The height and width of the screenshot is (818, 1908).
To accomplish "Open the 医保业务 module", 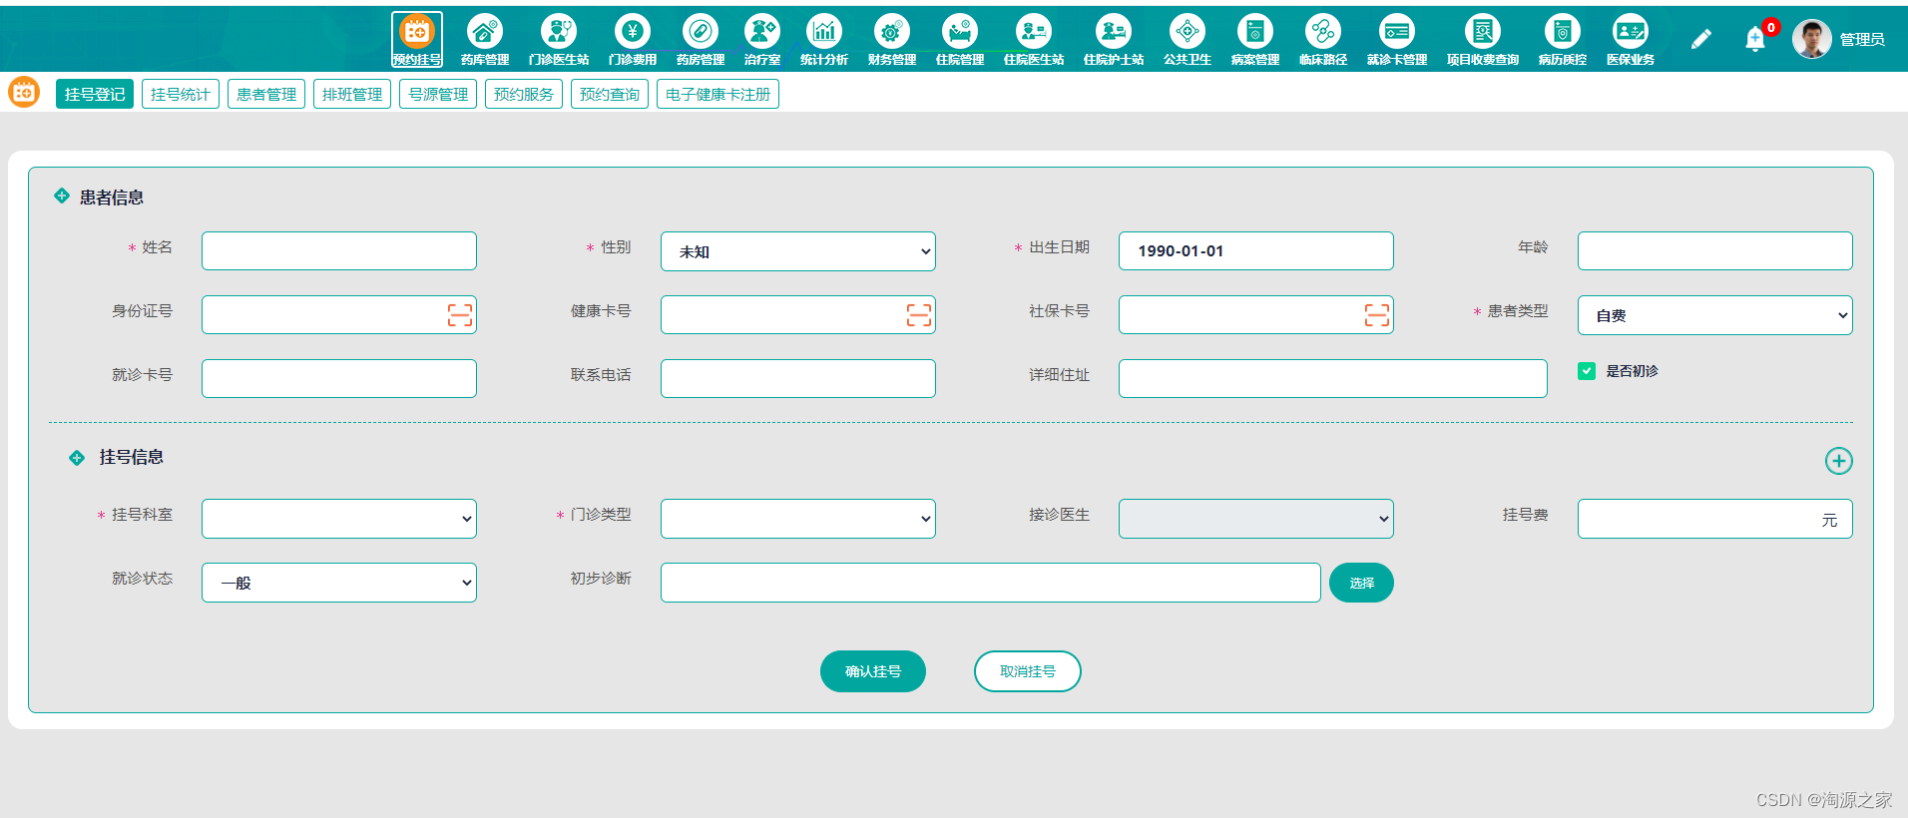I will [x=1631, y=40].
